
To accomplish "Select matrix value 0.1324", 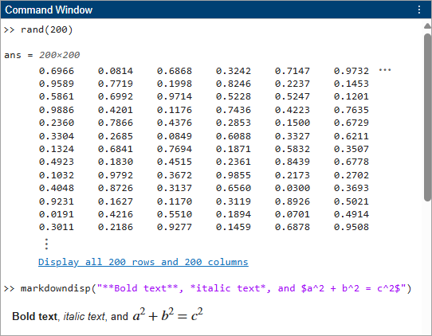I will click(x=57, y=149).
